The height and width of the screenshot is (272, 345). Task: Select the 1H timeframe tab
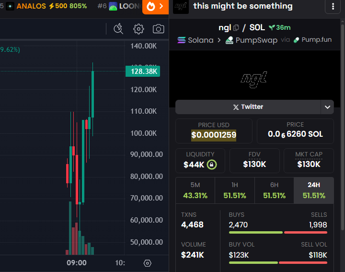tap(235, 190)
